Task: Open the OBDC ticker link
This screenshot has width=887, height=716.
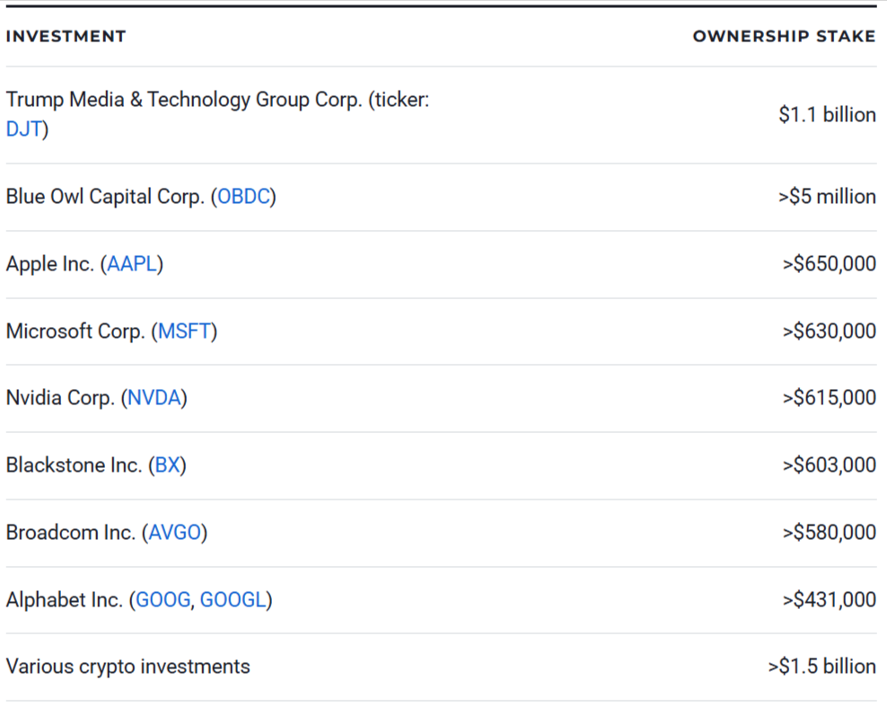Action: (x=243, y=197)
